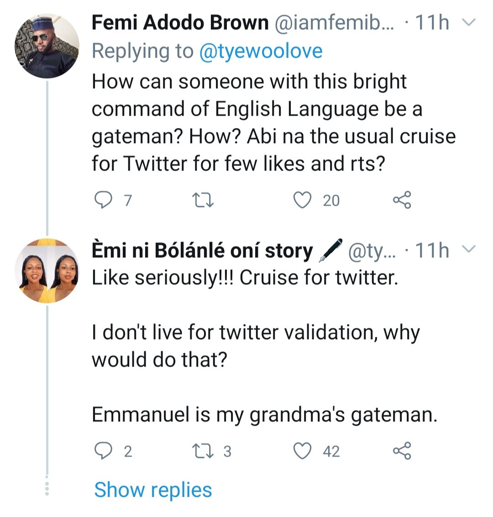493x517 pixels.
Task: Open options chevron on Bólánlé's tweet
Action: (x=469, y=250)
